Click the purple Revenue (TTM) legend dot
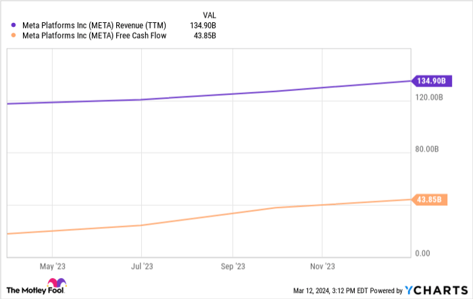Viewport: 473px width, 299px height. 14,25
